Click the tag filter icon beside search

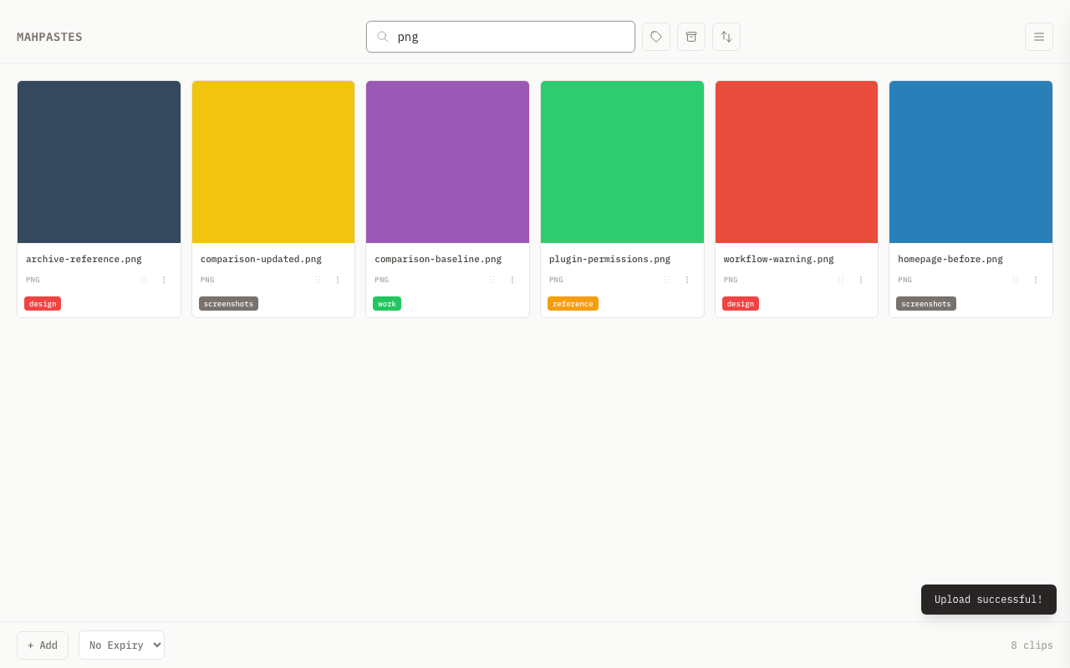[655, 36]
